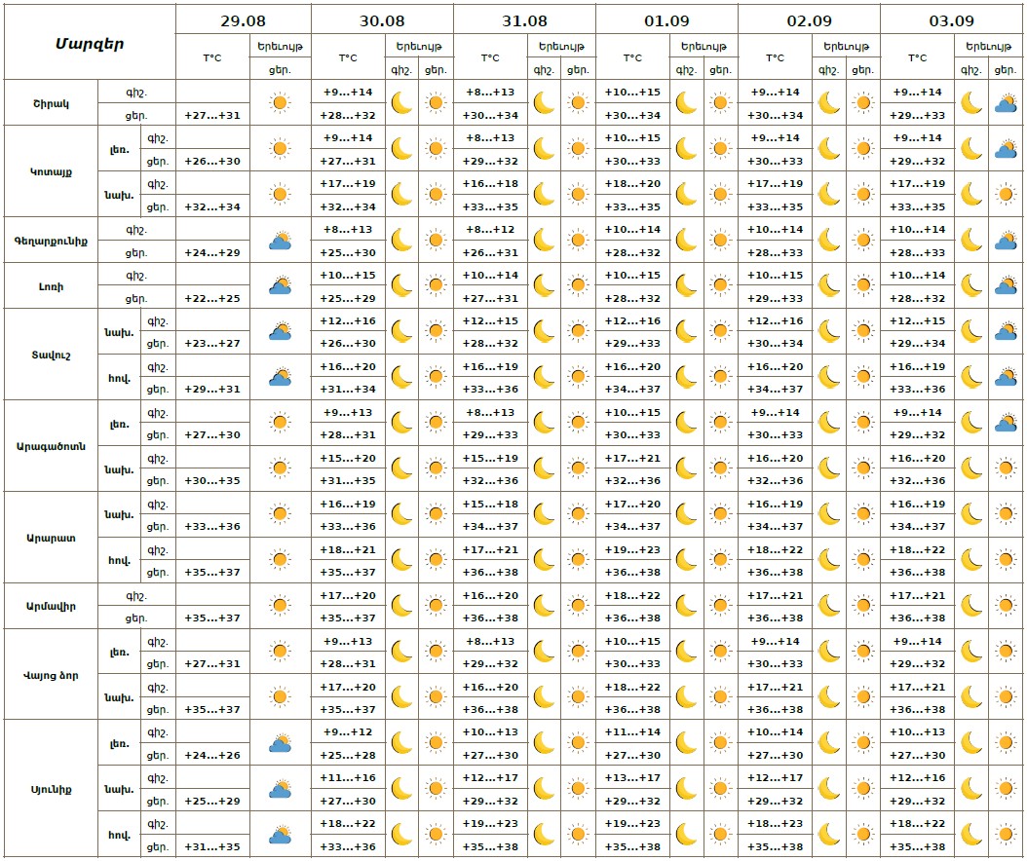The height and width of the screenshot is (861, 1027).
Task: Click Լոռի partly cloudy daytime icon on 03.09
Action: 1006,285
